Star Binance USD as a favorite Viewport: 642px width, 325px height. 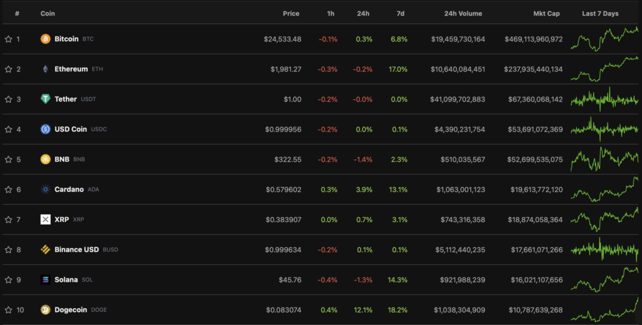tap(9, 250)
